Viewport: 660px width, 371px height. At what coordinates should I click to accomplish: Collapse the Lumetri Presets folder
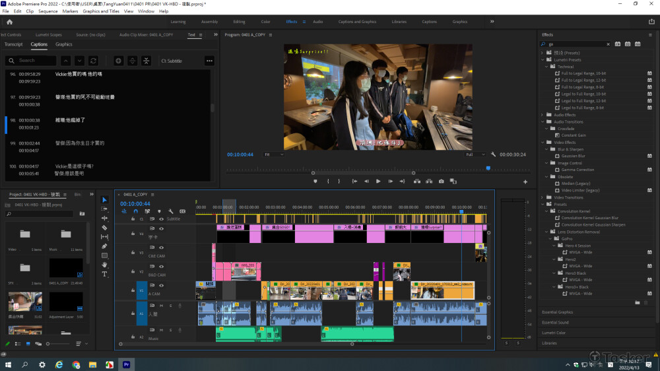pos(543,60)
